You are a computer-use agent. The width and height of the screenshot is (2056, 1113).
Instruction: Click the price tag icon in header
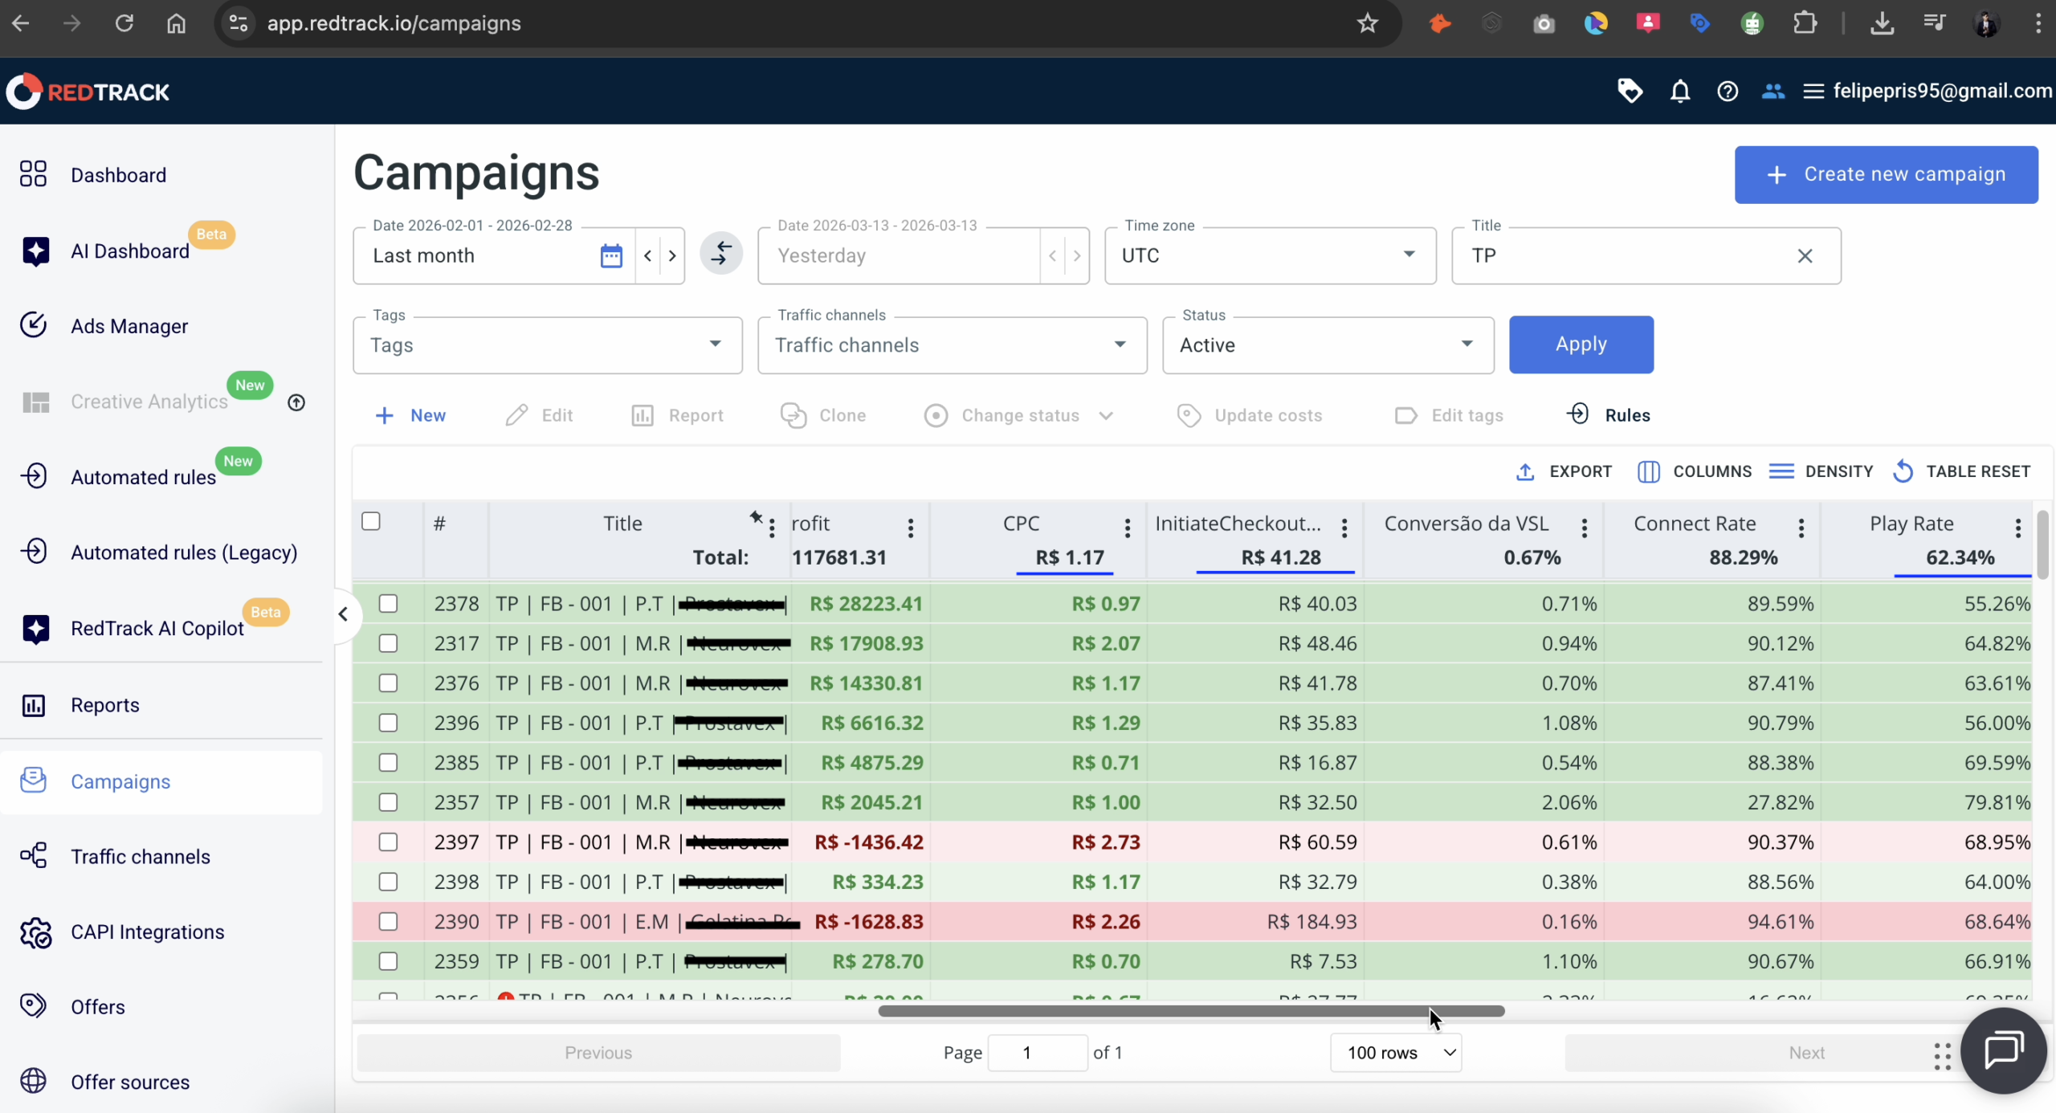coord(1630,91)
